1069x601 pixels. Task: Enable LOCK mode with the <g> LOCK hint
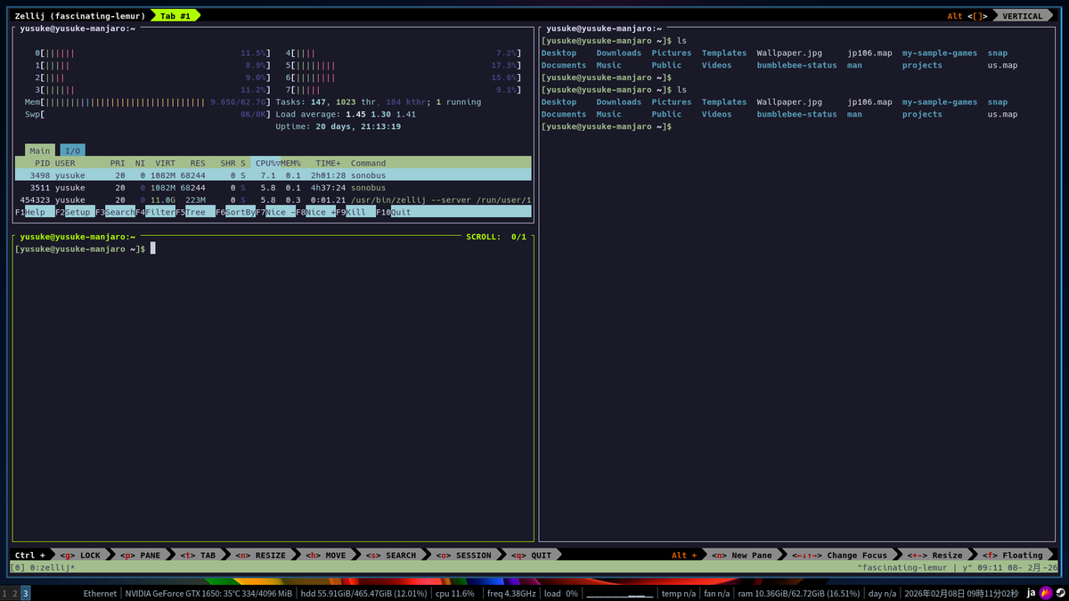point(80,555)
